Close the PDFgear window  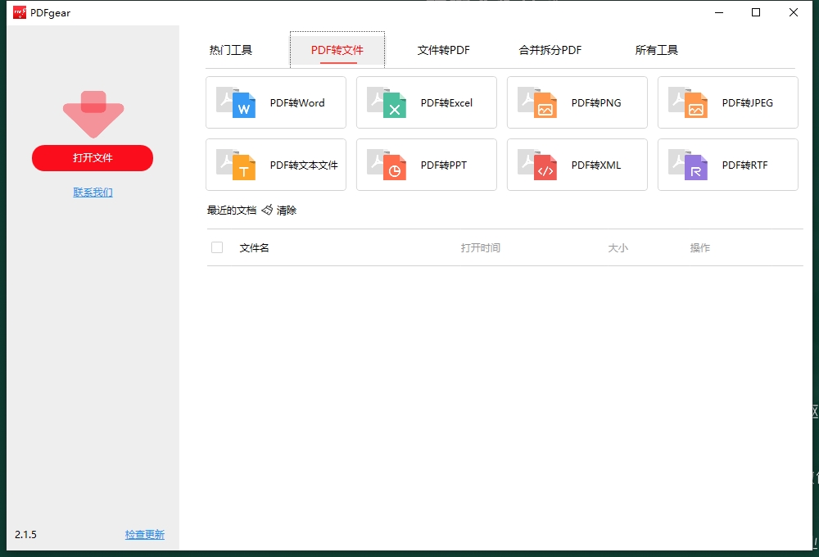(794, 12)
